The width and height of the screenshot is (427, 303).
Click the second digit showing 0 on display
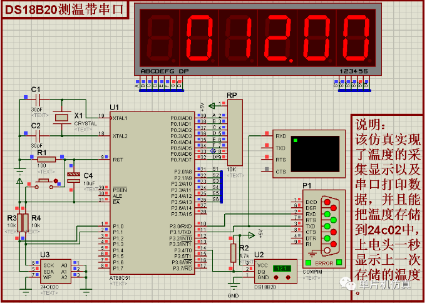tap(200, 38)
